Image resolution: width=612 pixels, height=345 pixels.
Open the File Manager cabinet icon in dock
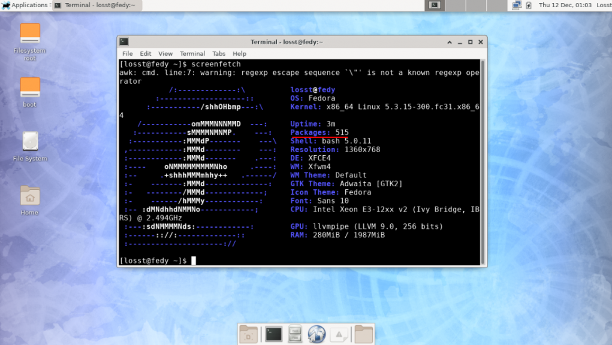[x=295, y=334]
